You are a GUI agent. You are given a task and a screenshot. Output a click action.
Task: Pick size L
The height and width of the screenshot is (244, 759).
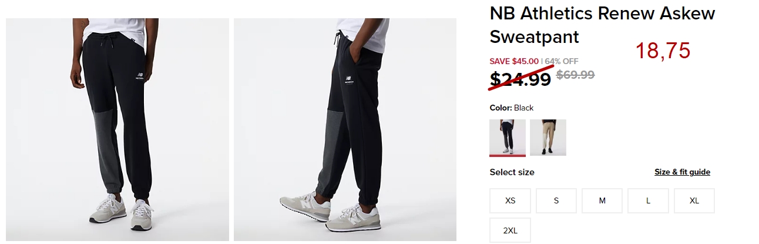point(648,200)
